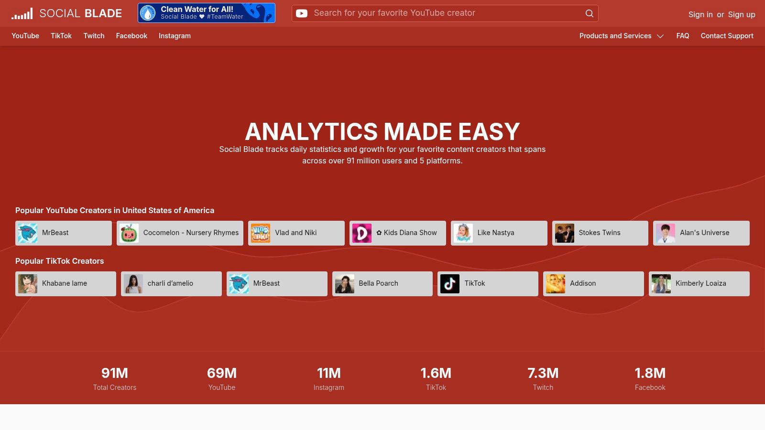The width and height of the screenshot is (765, 430).
Task: Click the 1.8M Facebook stat
Action: coord(650,378)
